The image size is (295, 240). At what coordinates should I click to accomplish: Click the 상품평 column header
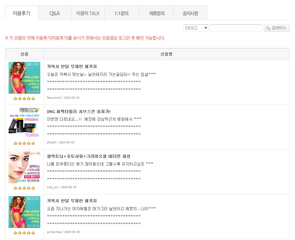(166, 54)
